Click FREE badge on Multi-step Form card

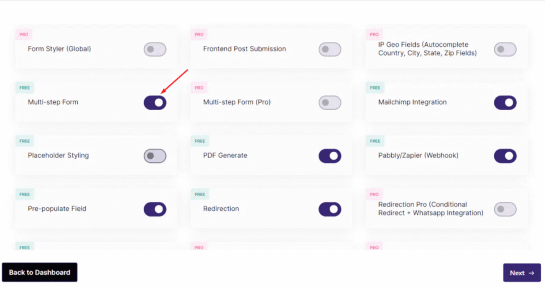pos(24,88)
